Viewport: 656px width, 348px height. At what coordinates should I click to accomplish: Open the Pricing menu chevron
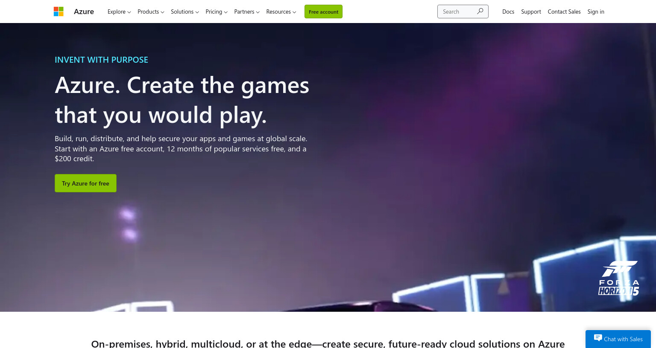[x=225, y=12]
